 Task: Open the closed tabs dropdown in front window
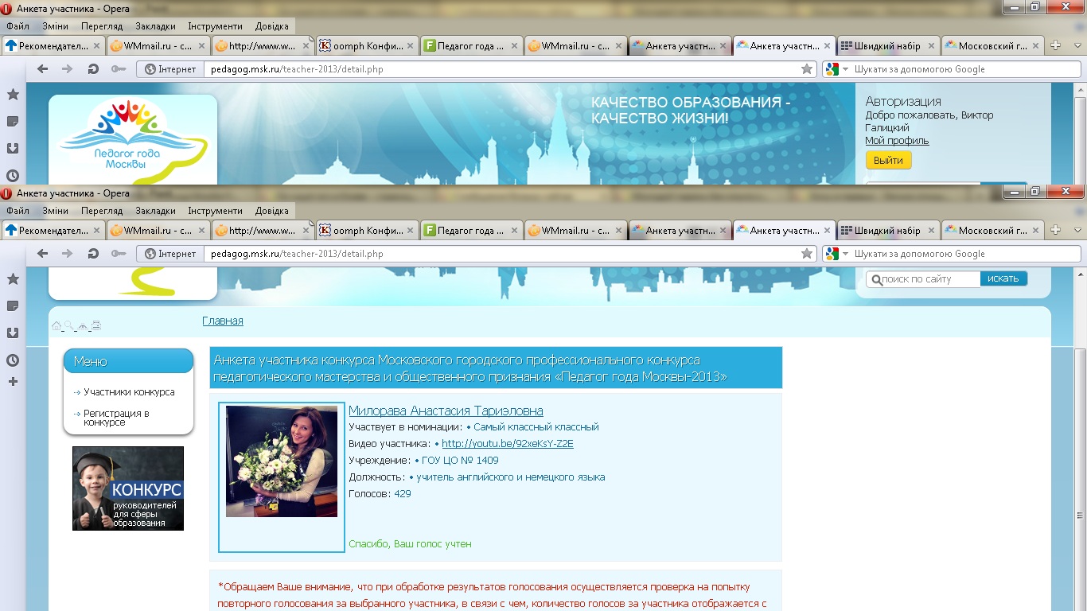pyautogui.click(x=1077, y=231)
